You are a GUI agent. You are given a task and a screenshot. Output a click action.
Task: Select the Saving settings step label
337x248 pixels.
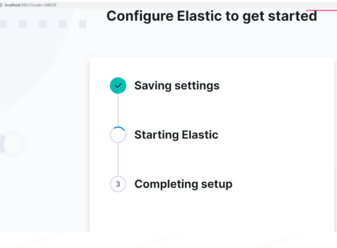click(x=177, y=86)
